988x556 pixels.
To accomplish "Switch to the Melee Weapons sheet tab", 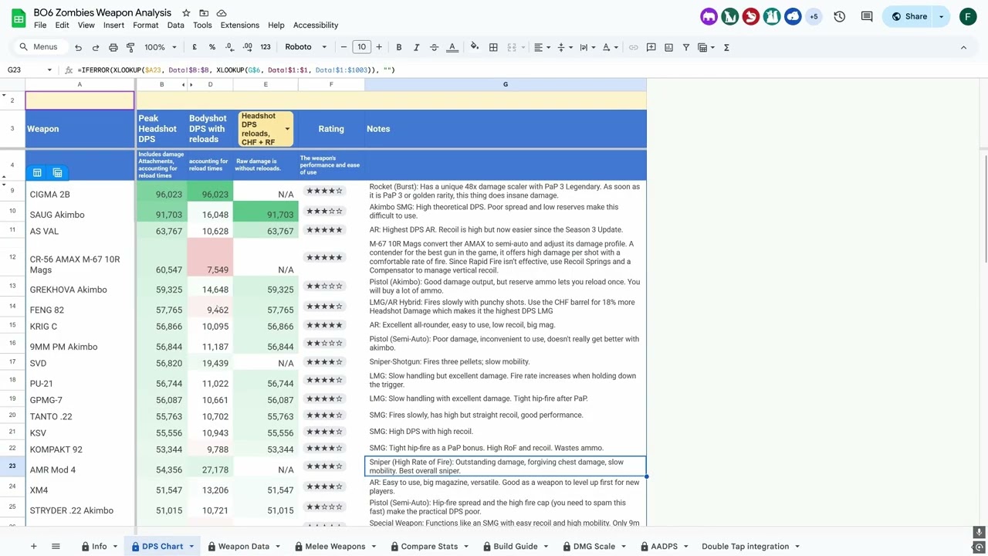I will [335, 546].
